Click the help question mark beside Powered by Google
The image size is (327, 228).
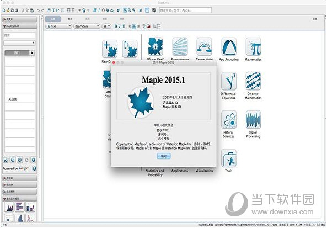point(34,168)
